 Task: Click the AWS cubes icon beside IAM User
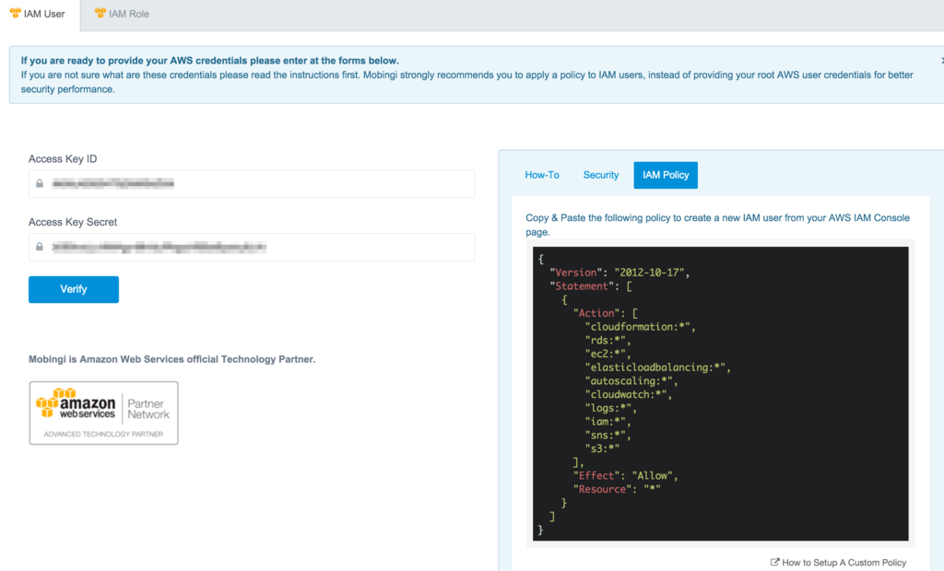pyautogui.click(x=15, y=13)
